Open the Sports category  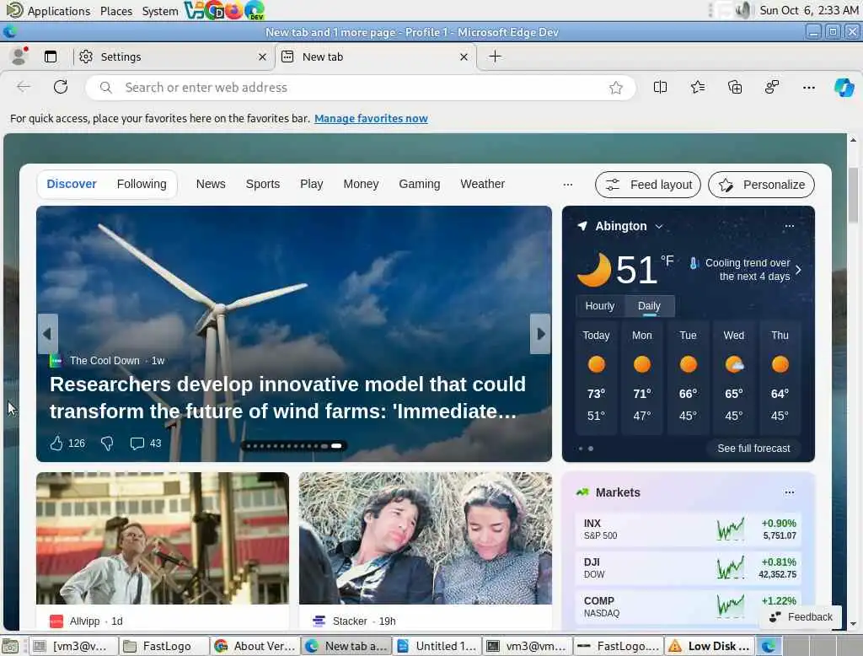[263, 184]
